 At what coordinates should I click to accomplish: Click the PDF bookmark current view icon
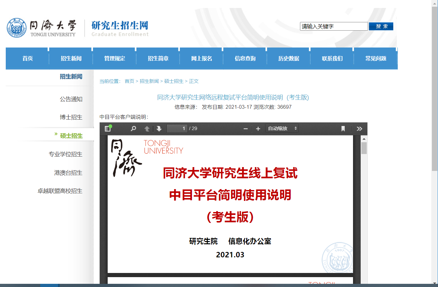(343, 129)
